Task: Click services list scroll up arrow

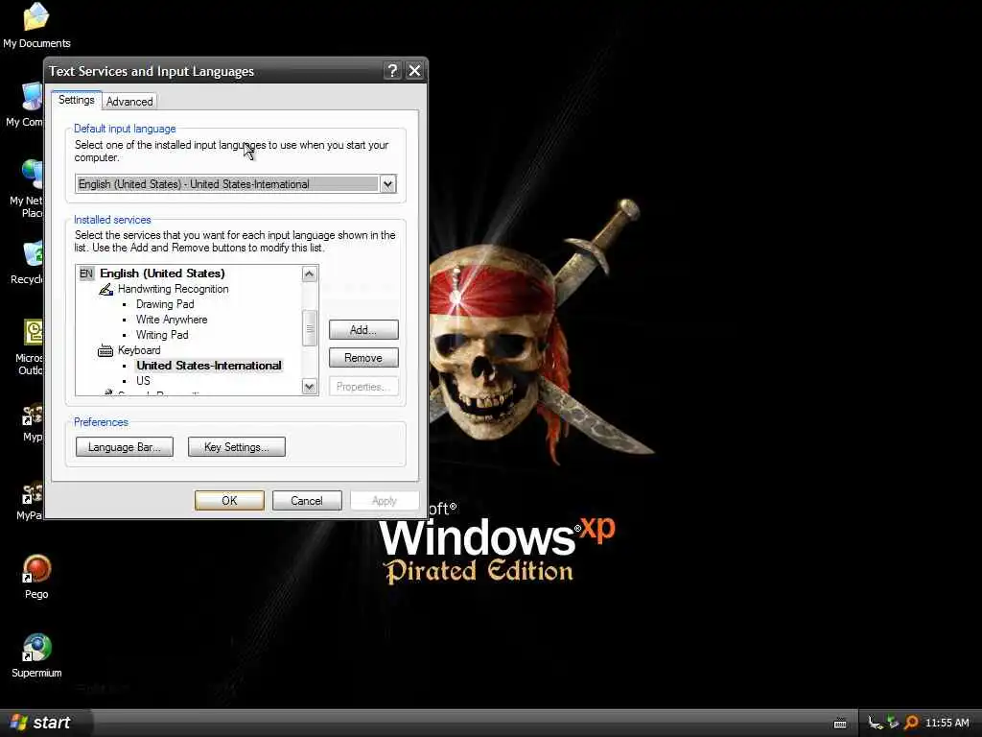Action: click(310, 273)
